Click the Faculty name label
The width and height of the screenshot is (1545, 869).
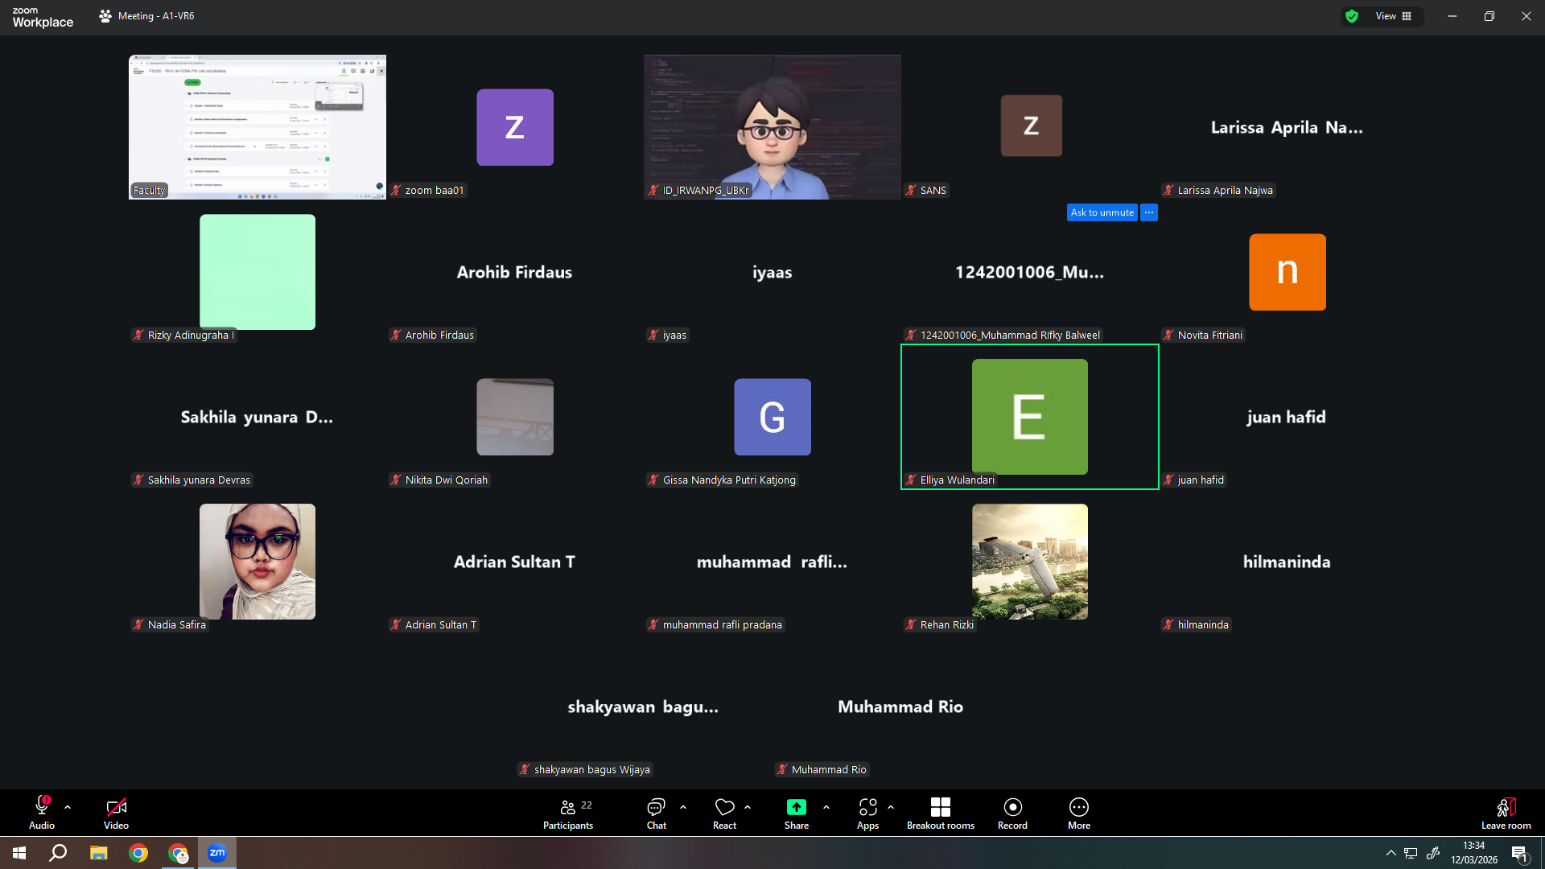tap(150, 191)
